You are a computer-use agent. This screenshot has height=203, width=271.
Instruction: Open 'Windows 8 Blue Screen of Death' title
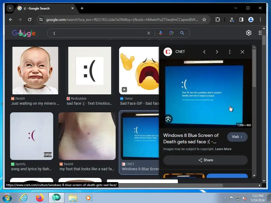tap(191, 139)
